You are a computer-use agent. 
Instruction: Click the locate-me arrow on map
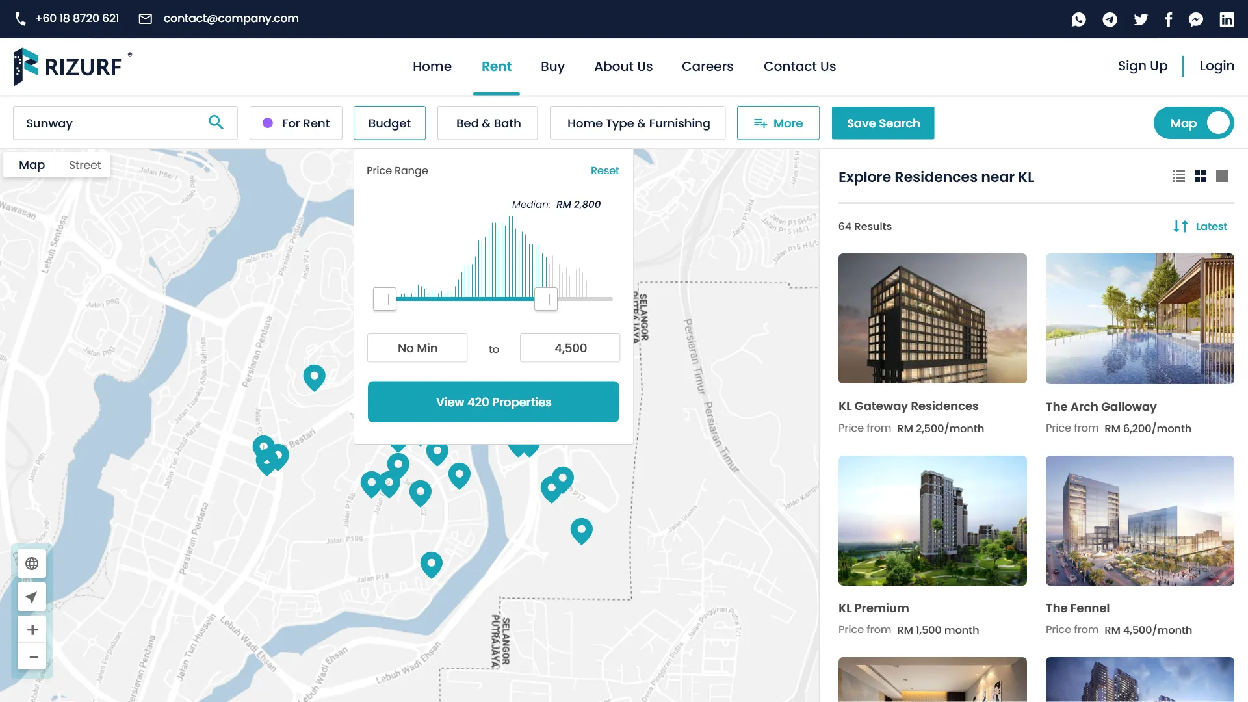click(x=32, y=597)
